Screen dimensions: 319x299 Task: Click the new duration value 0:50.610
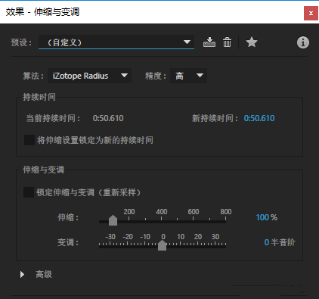tap(259, 118)
